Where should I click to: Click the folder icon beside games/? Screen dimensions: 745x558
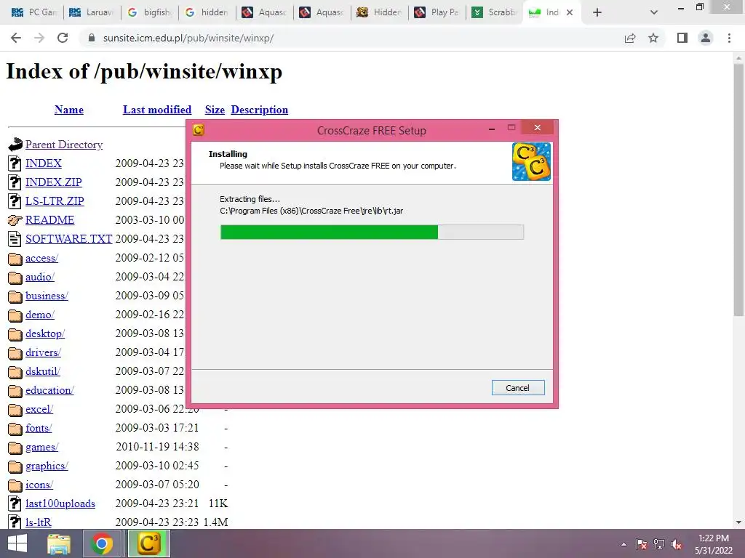click(15, 448)
